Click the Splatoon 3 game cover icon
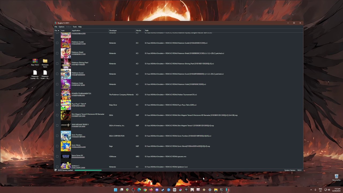 [x=66, y=165]
